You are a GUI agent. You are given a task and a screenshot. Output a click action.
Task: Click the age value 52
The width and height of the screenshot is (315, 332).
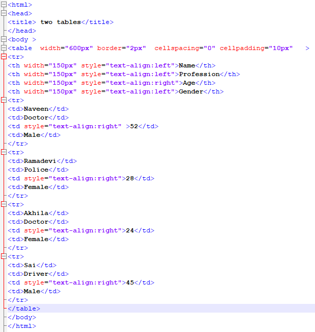tap(134, 126)
